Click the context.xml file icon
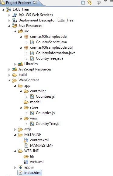The height and width of the screenshot is (176, 113). click(26, 140)
